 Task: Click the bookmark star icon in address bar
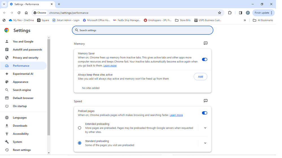(x=220, y=13)
